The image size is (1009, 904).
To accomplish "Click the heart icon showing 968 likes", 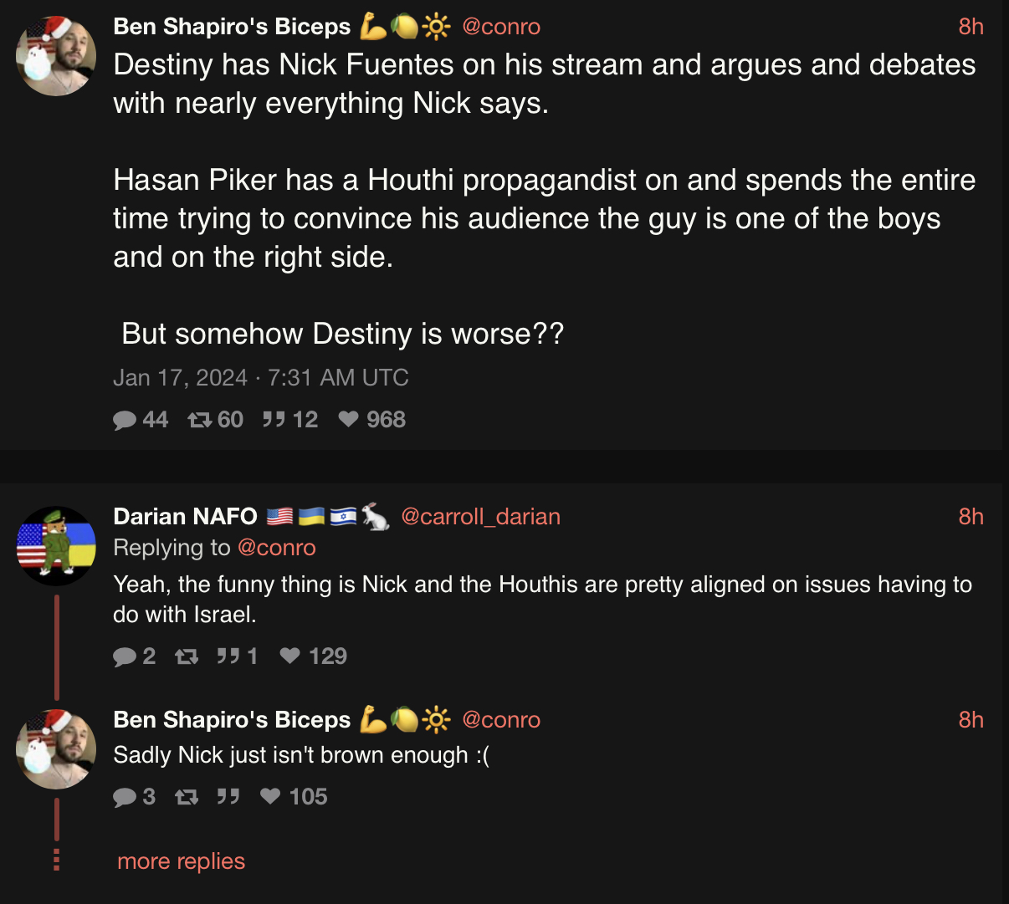I will (x=348, y=419).
